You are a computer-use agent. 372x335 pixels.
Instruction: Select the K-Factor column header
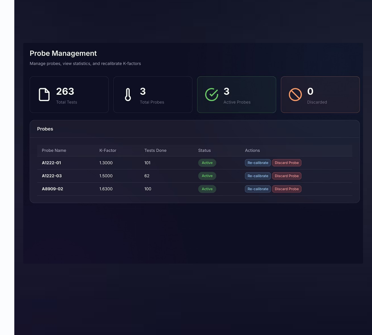click(x=108, y=150)
